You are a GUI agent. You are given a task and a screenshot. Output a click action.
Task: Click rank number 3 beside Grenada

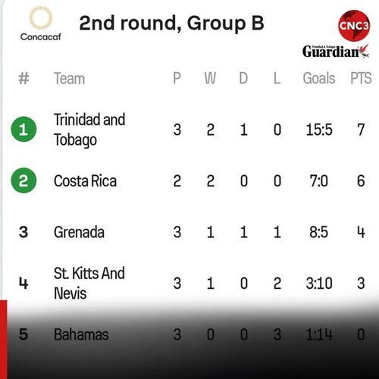(x=23, y=232)
